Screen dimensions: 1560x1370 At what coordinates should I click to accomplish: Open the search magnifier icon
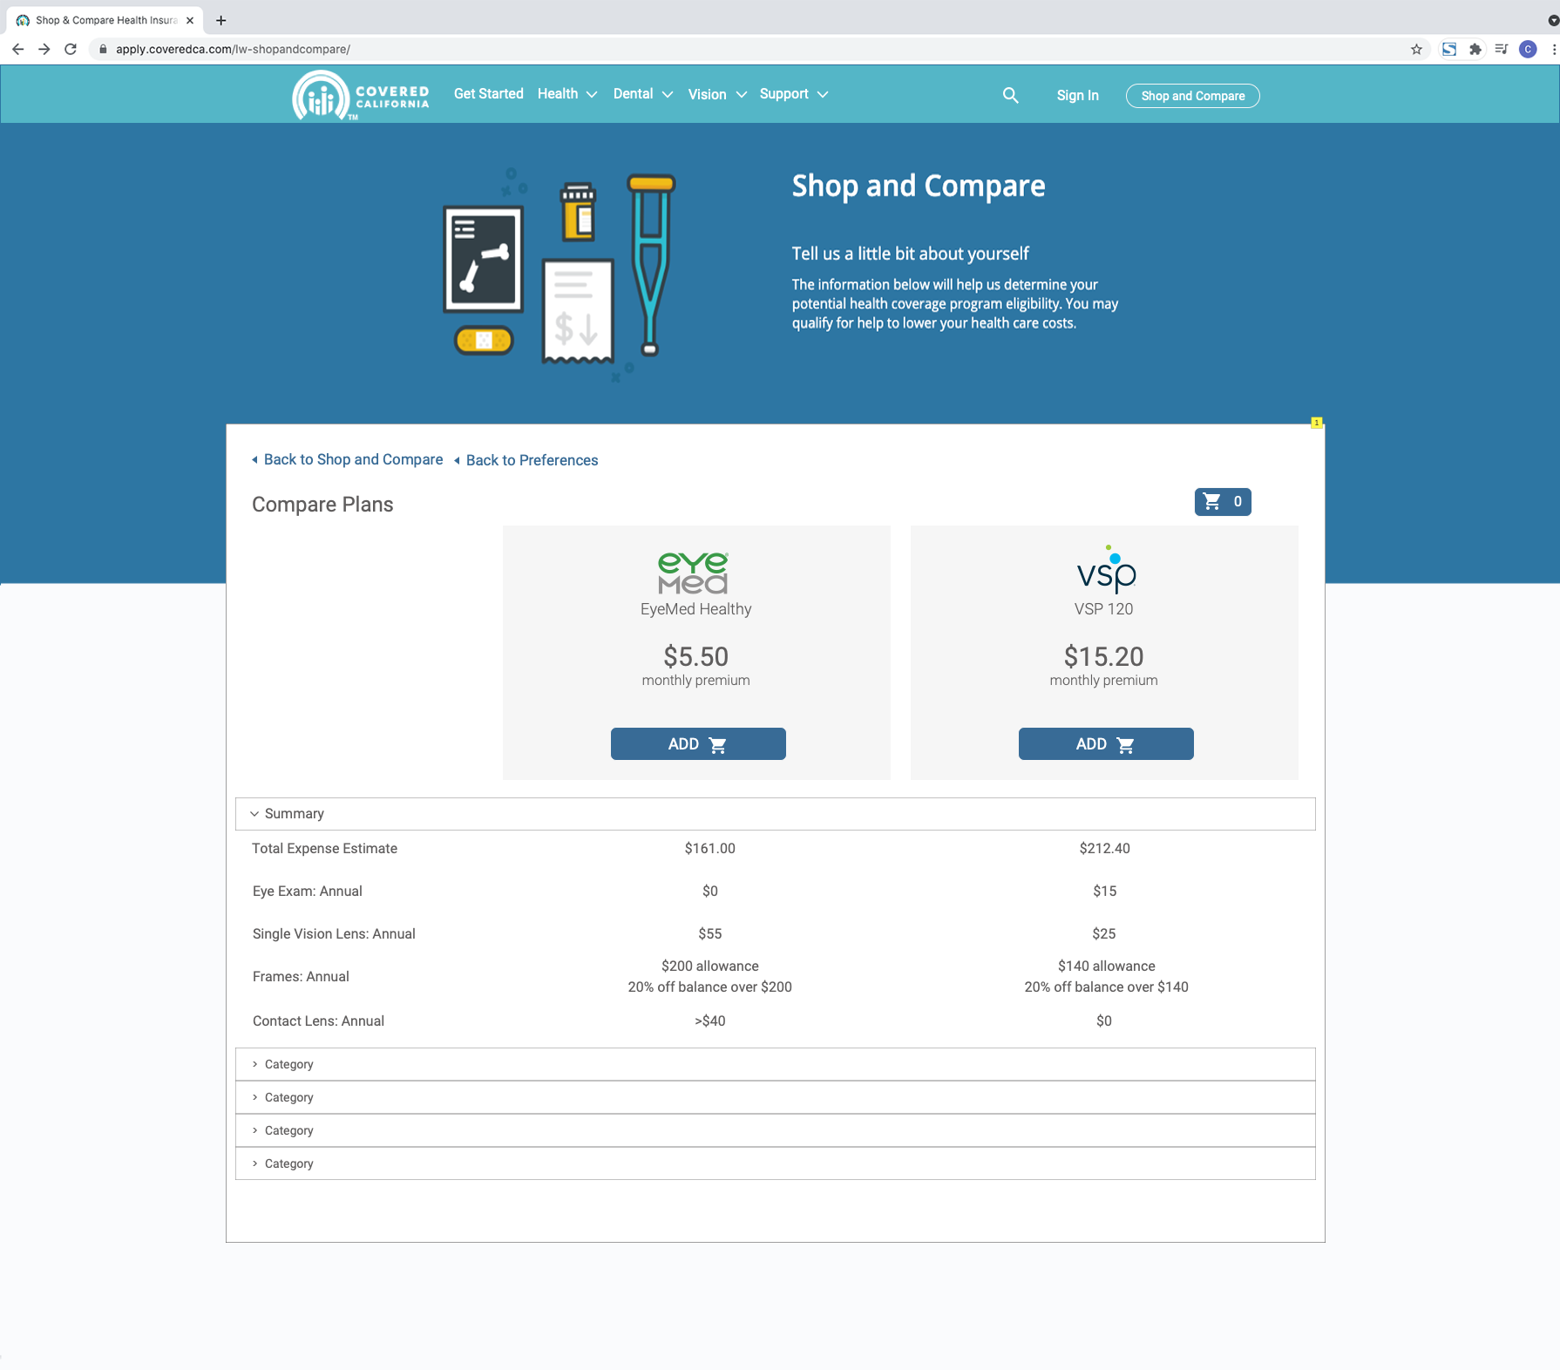[x=1010, y=94]
